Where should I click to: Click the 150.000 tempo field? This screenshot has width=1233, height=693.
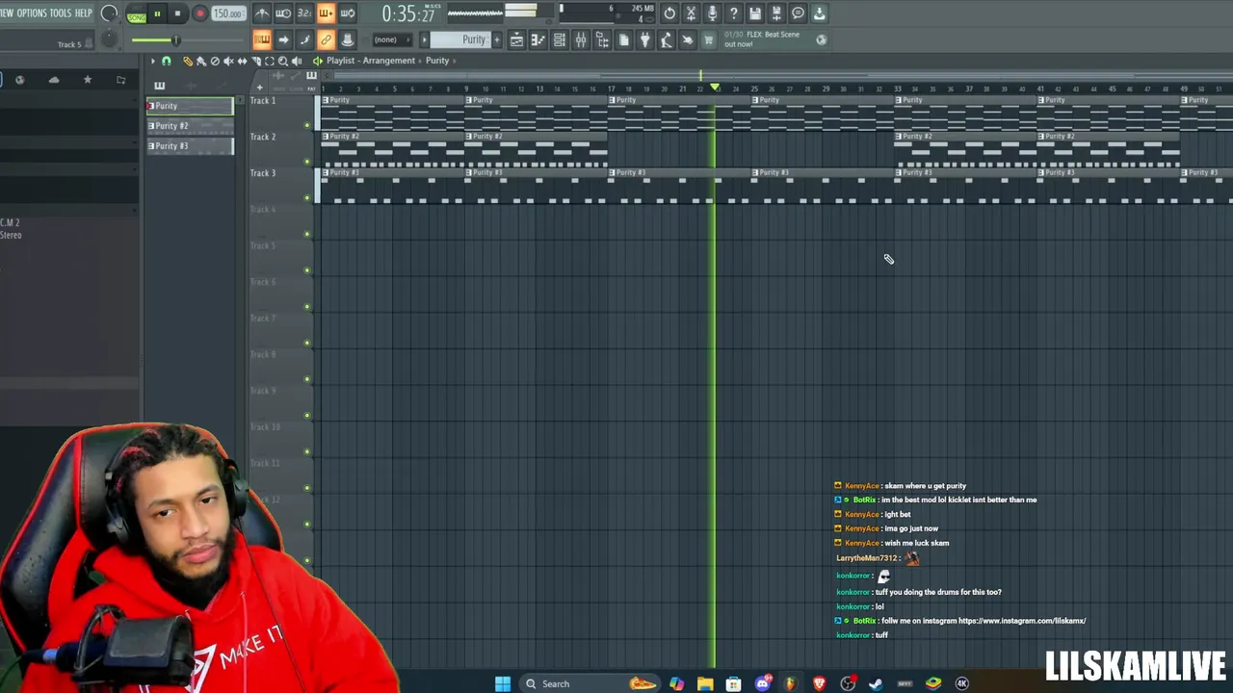(x=227, y=13)
